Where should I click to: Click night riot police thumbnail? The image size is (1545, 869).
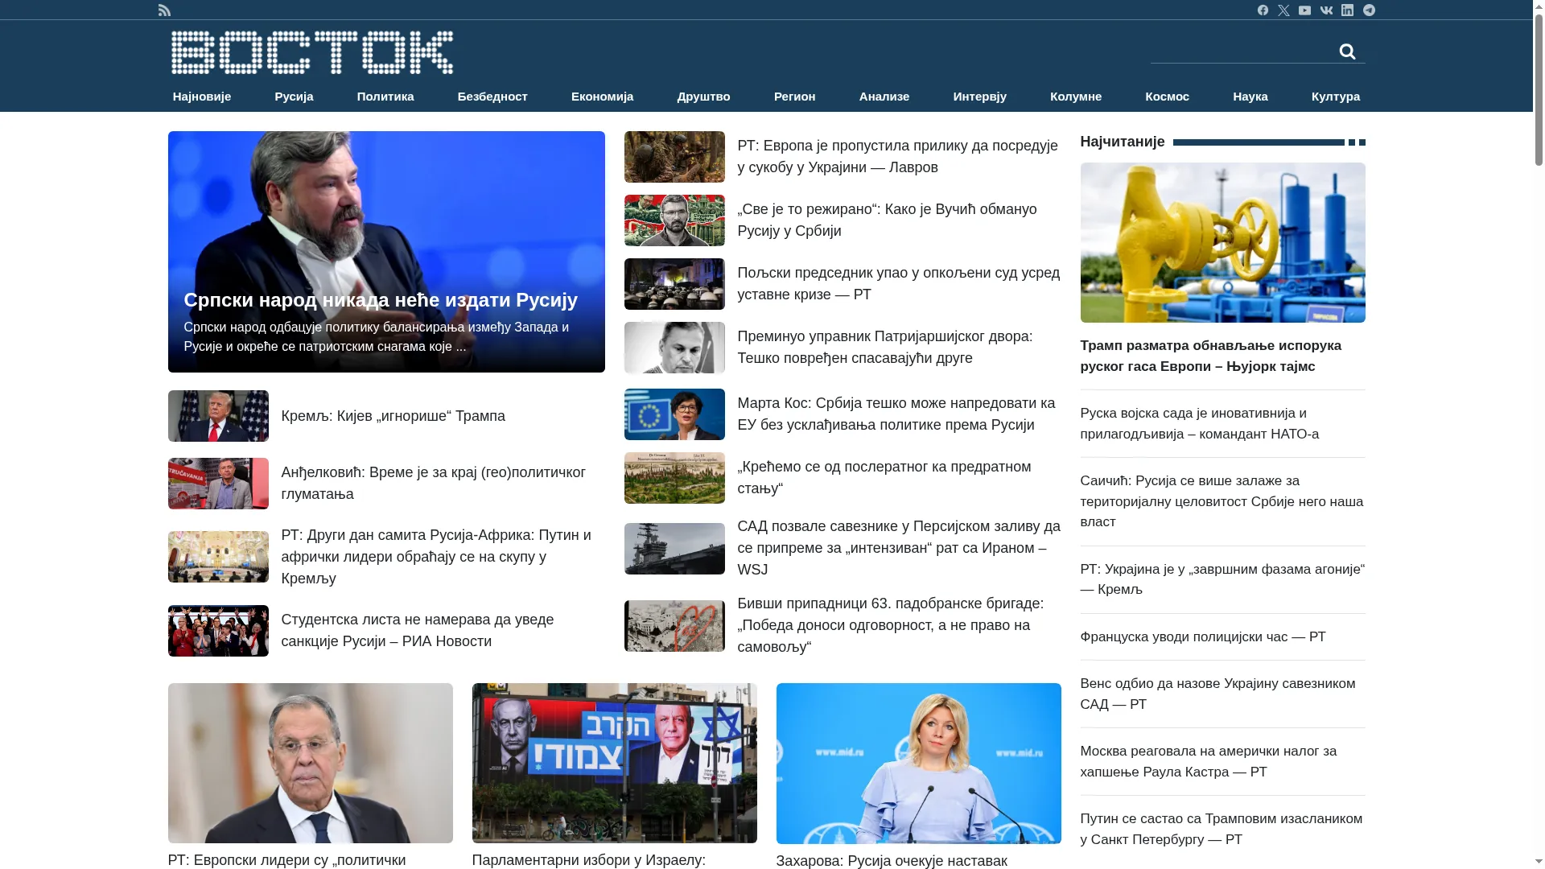click(x=674, y=284)
